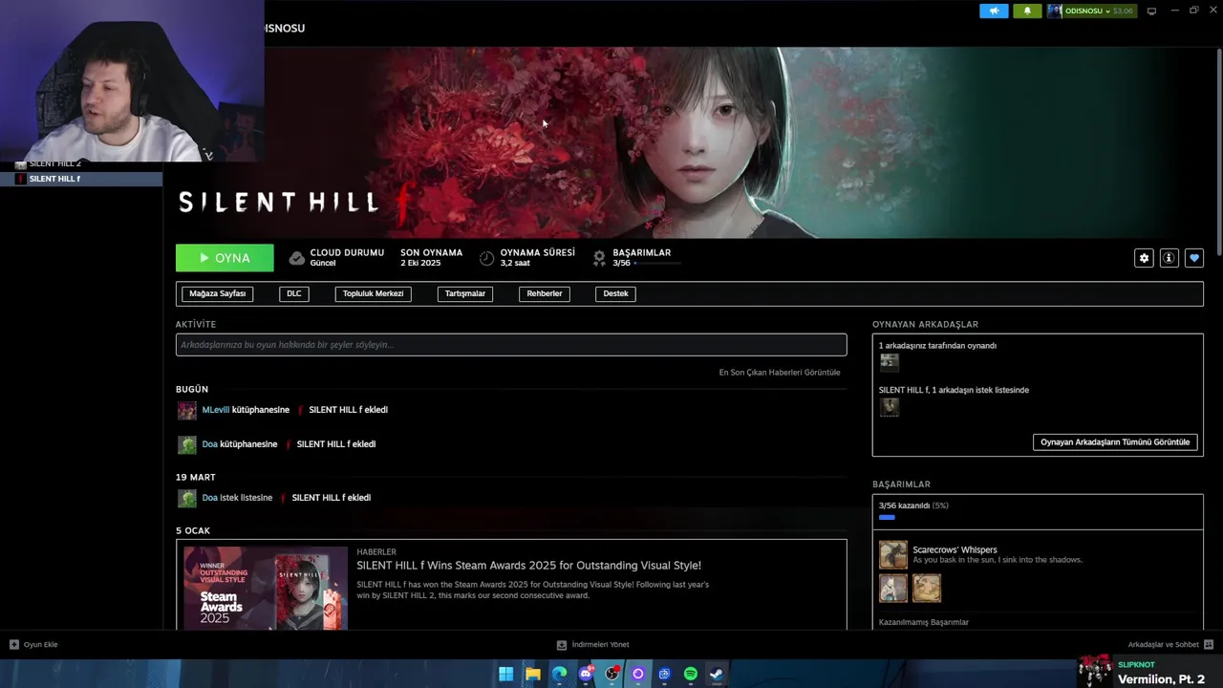The height and width of the screenshot is (688, 1223).
Task: Click avatar of friend who played the game
Action: click(890, 362)
